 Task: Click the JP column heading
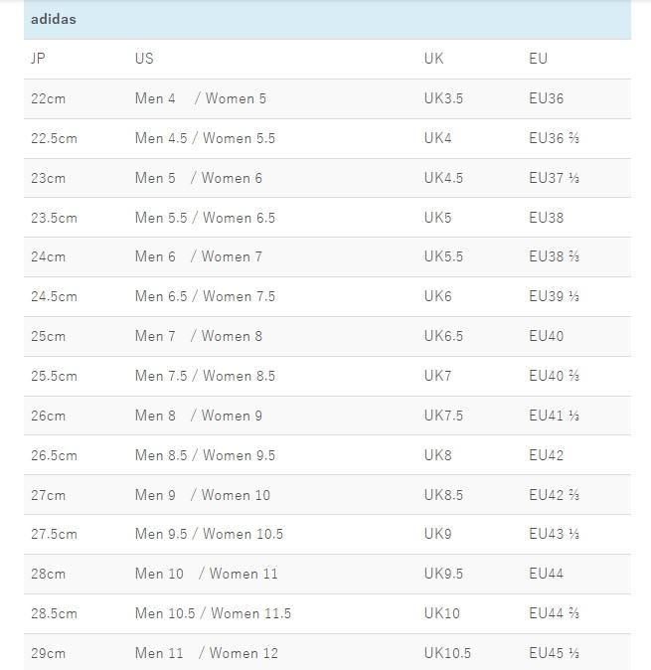pyautogui.click(x=39, y=59)
